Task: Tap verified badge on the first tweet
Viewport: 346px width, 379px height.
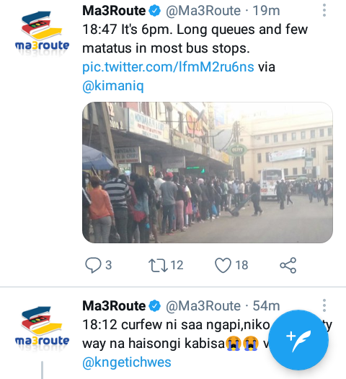Action: pos(155,11)
